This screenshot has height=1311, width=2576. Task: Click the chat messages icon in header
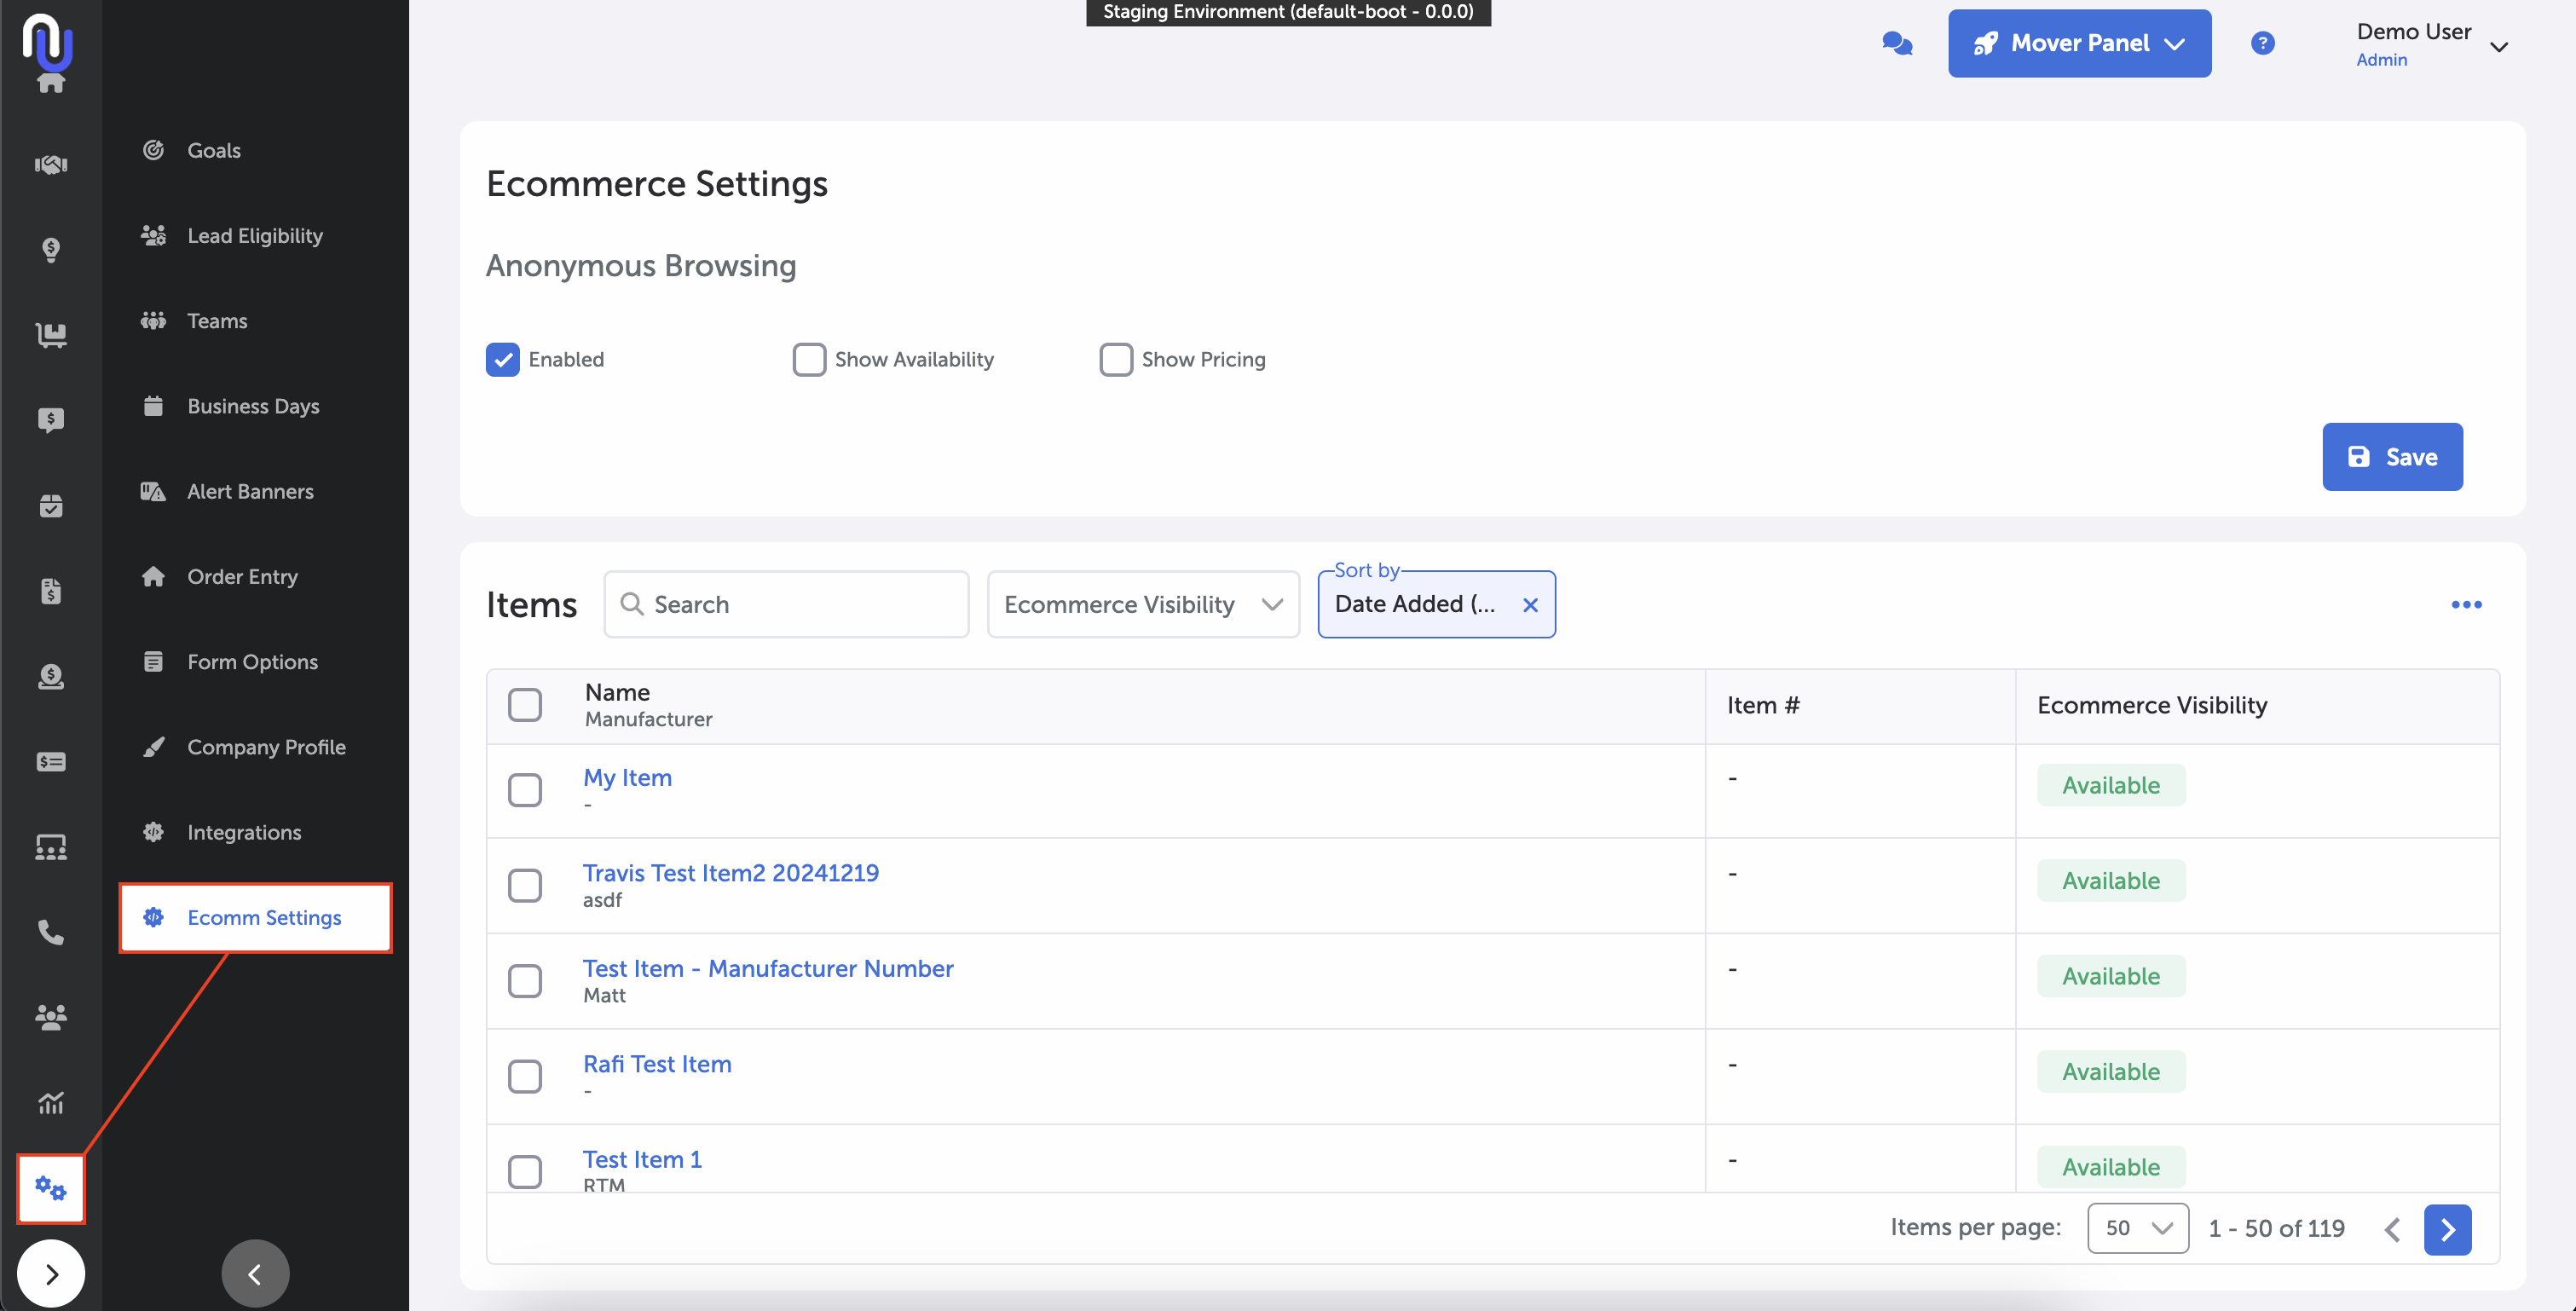(x=1896, y=43)
